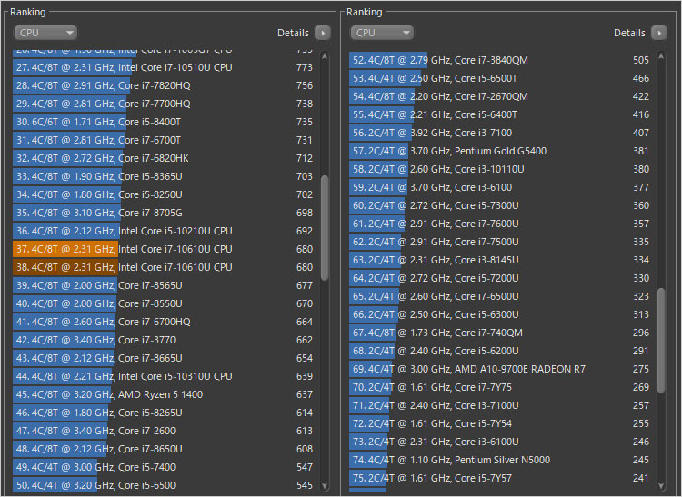
Task: Select row 27 Intel Core i7-10510U CPU
Action: pos(165,67)
